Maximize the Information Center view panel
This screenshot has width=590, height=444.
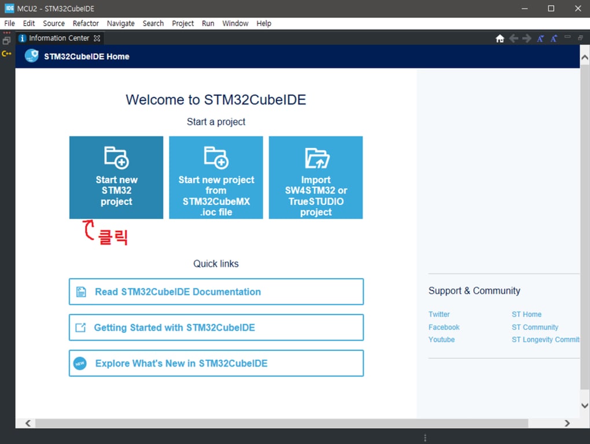[581, 38]
